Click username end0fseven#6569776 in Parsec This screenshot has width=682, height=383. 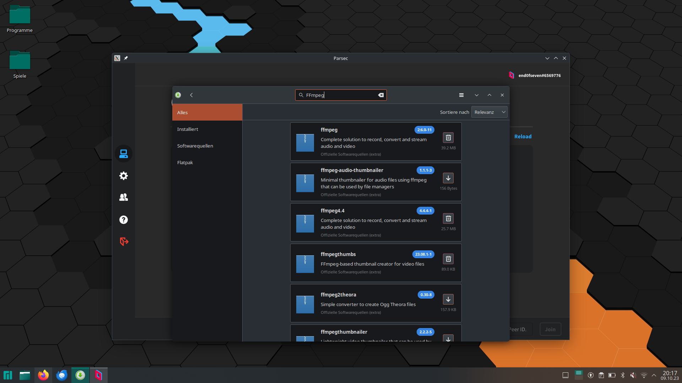(x=540, y=76)
